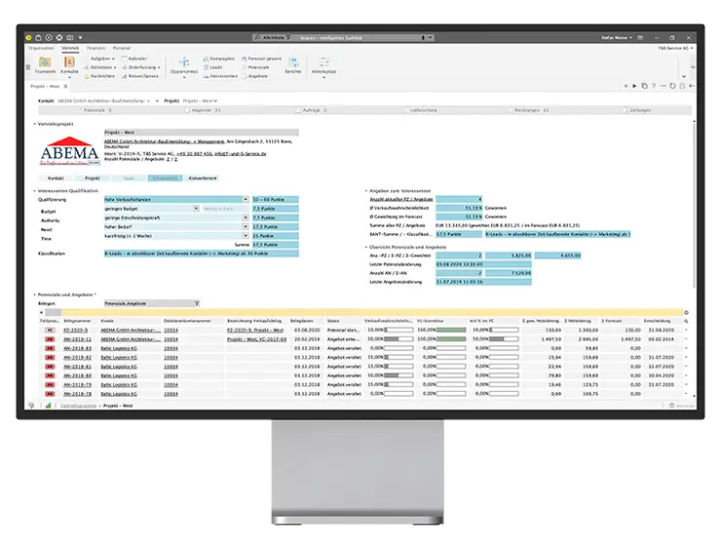Viewport: 721px width, 549px height.
Task: Open the 'geringe Entscheidungskraft' Authority dropdown
Action: tap(246, 217)
